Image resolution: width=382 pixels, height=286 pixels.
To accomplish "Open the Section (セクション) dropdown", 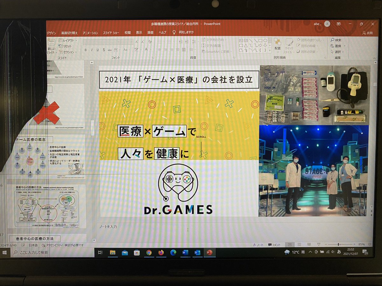I will tap(68, 52).
